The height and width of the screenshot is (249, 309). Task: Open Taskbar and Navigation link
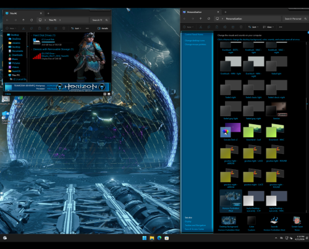tap(195, 226)
